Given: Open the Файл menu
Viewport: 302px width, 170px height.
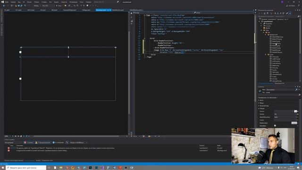Looking at the screenshot, I should [x=7, y=2].
